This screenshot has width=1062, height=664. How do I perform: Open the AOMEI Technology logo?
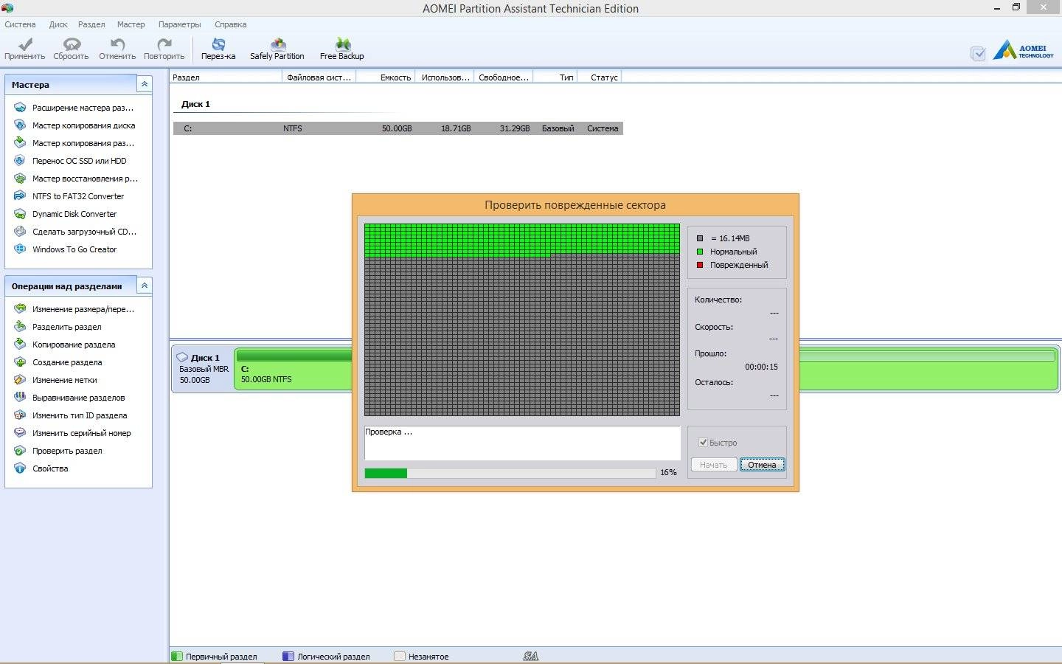[x=1024, y=50]
